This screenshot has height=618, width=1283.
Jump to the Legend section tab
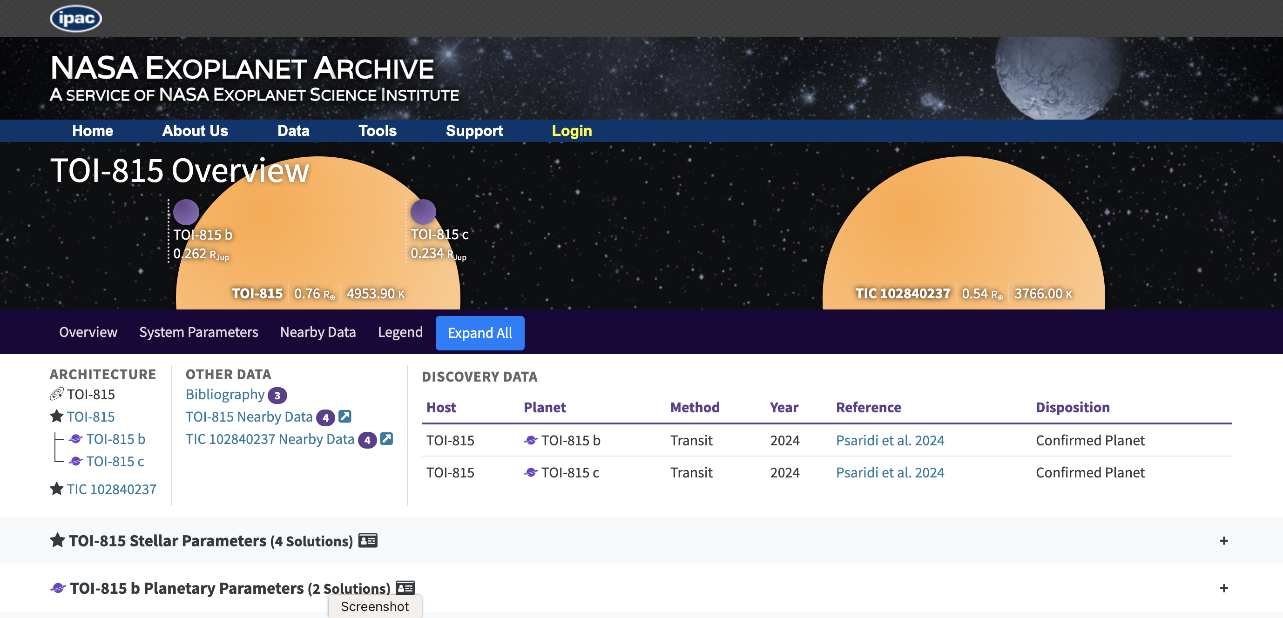click(400, 332)
